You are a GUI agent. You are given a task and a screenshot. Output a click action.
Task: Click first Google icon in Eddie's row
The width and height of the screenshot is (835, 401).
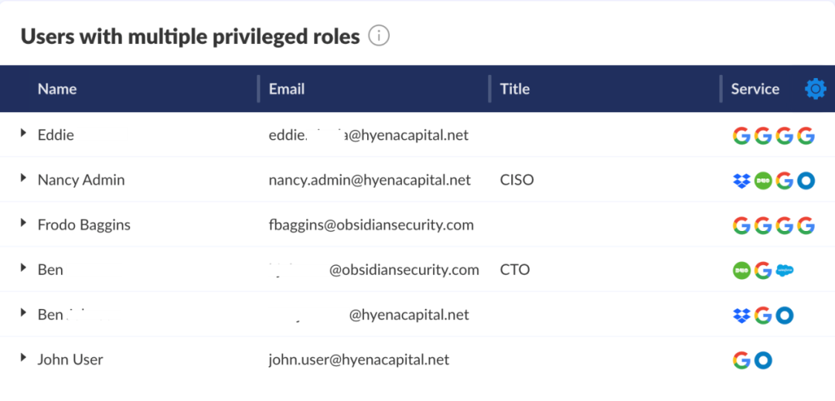pos(741,136)
